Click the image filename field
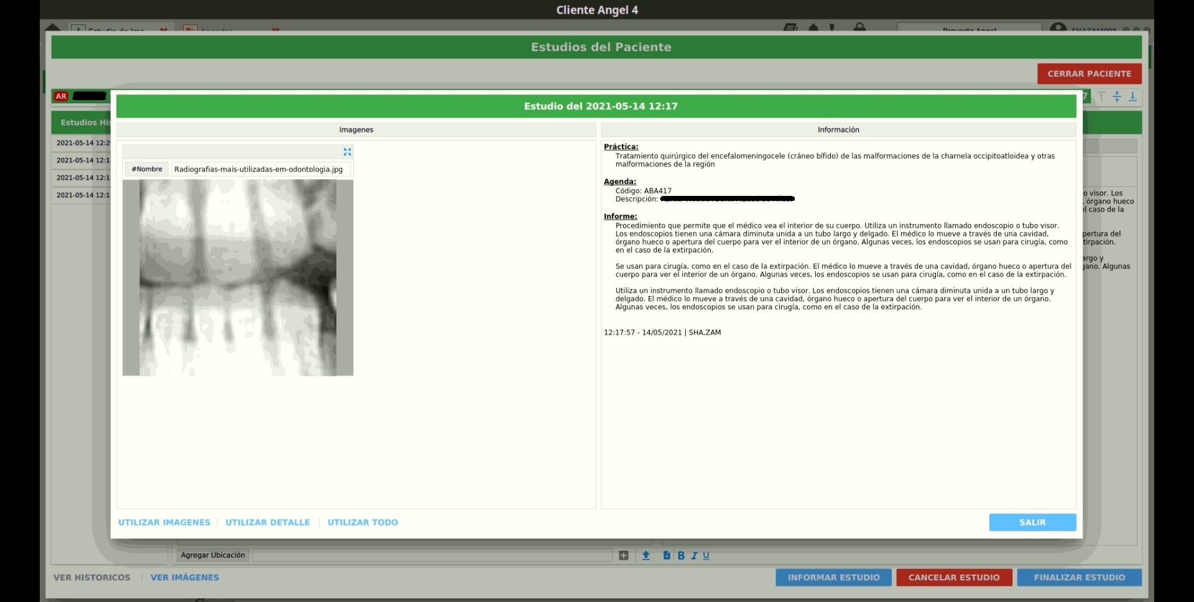 coord(261,169)
